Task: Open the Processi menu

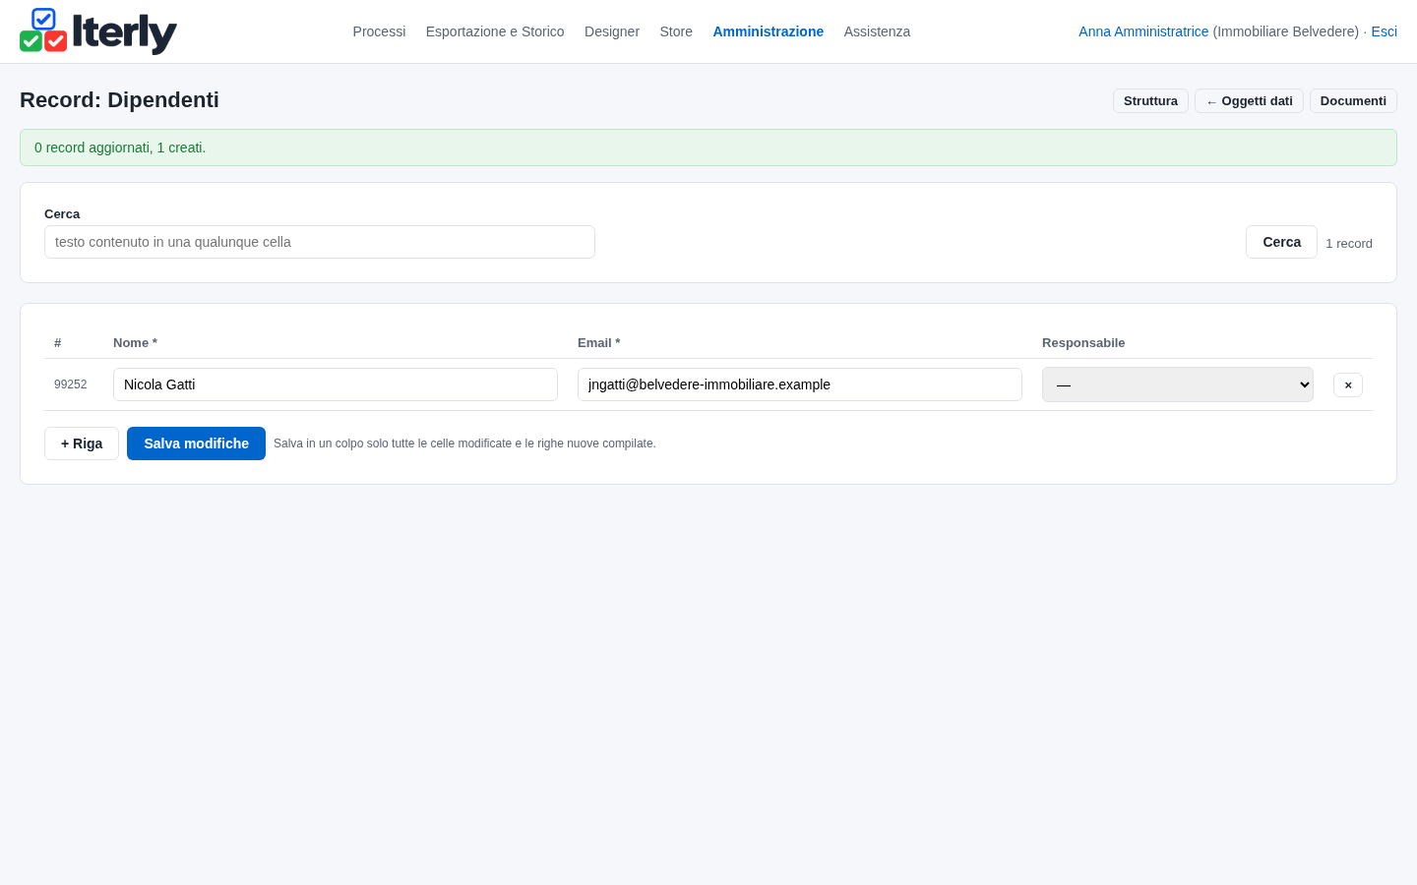Action: click(379, 31)
